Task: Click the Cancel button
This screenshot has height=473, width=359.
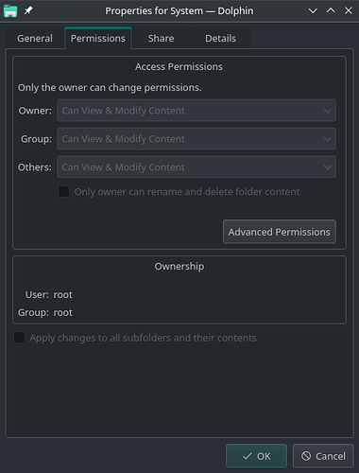Action: (323, 456)
